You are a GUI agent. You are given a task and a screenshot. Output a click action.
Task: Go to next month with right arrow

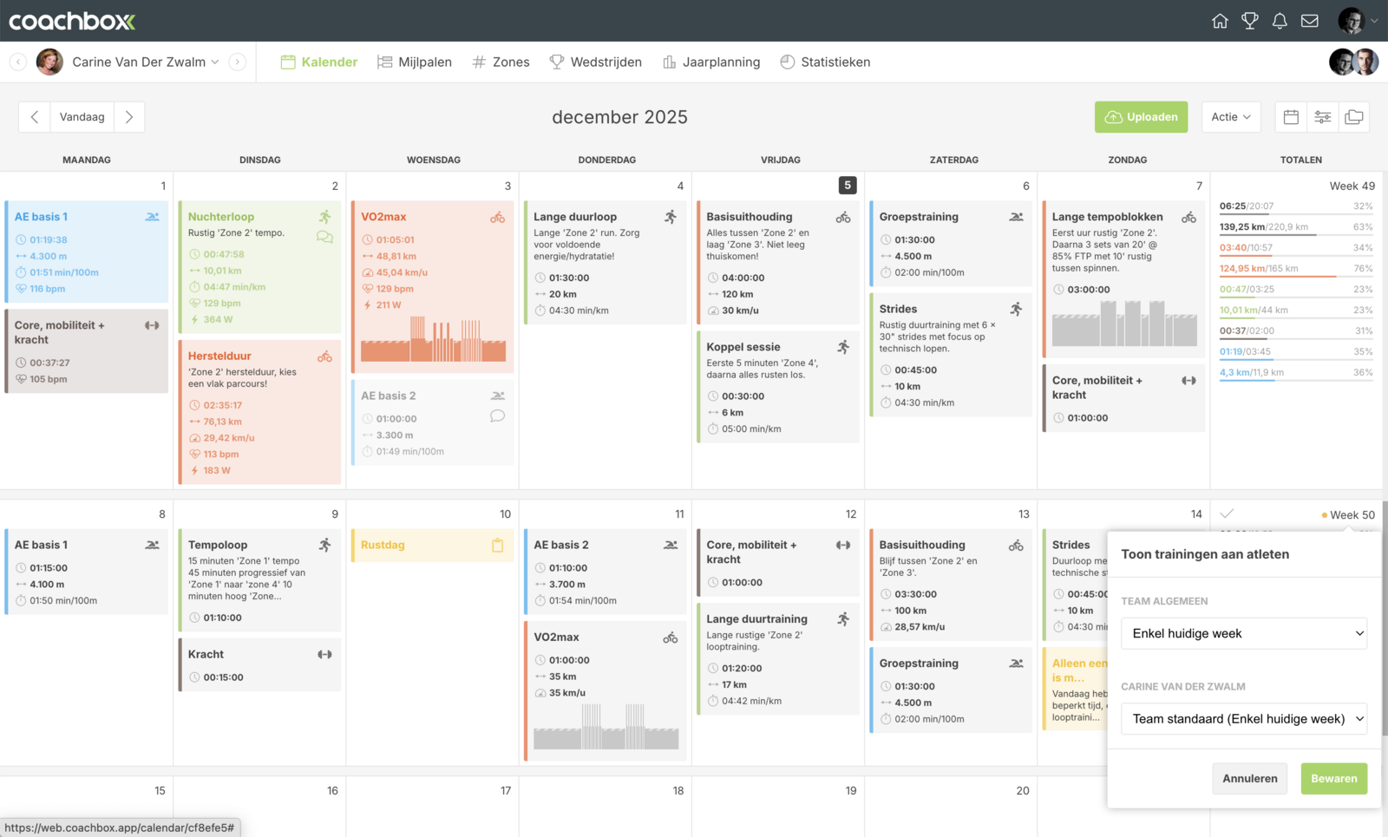[129, 117]
